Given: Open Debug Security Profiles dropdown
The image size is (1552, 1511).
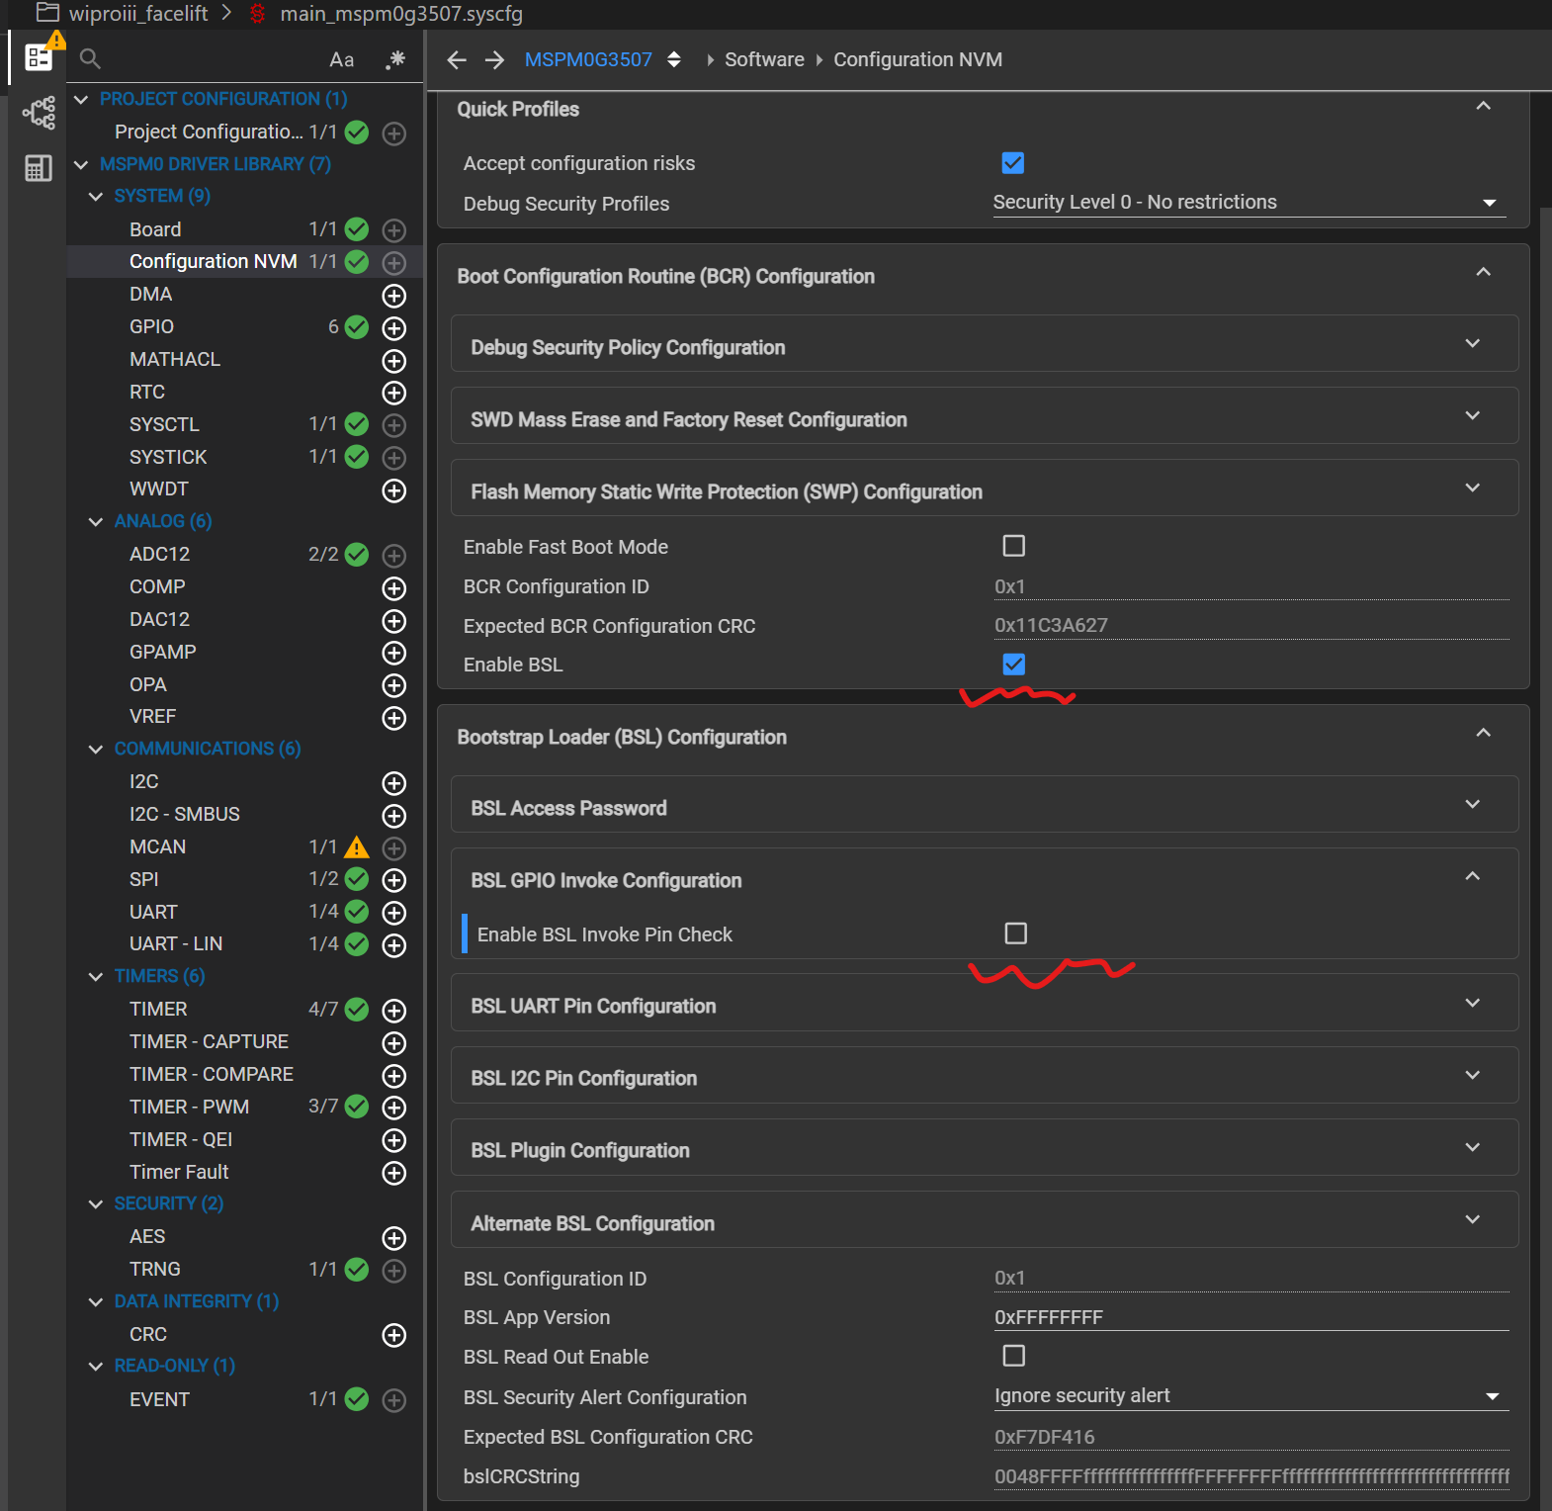Looking at the screenshot, I should [1250, 203].
